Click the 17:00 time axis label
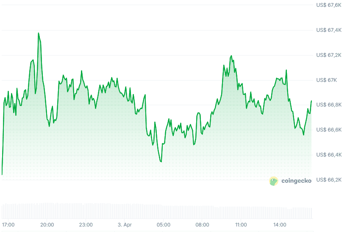Screen dimensions: 350x232 click(x=8, y=224)
